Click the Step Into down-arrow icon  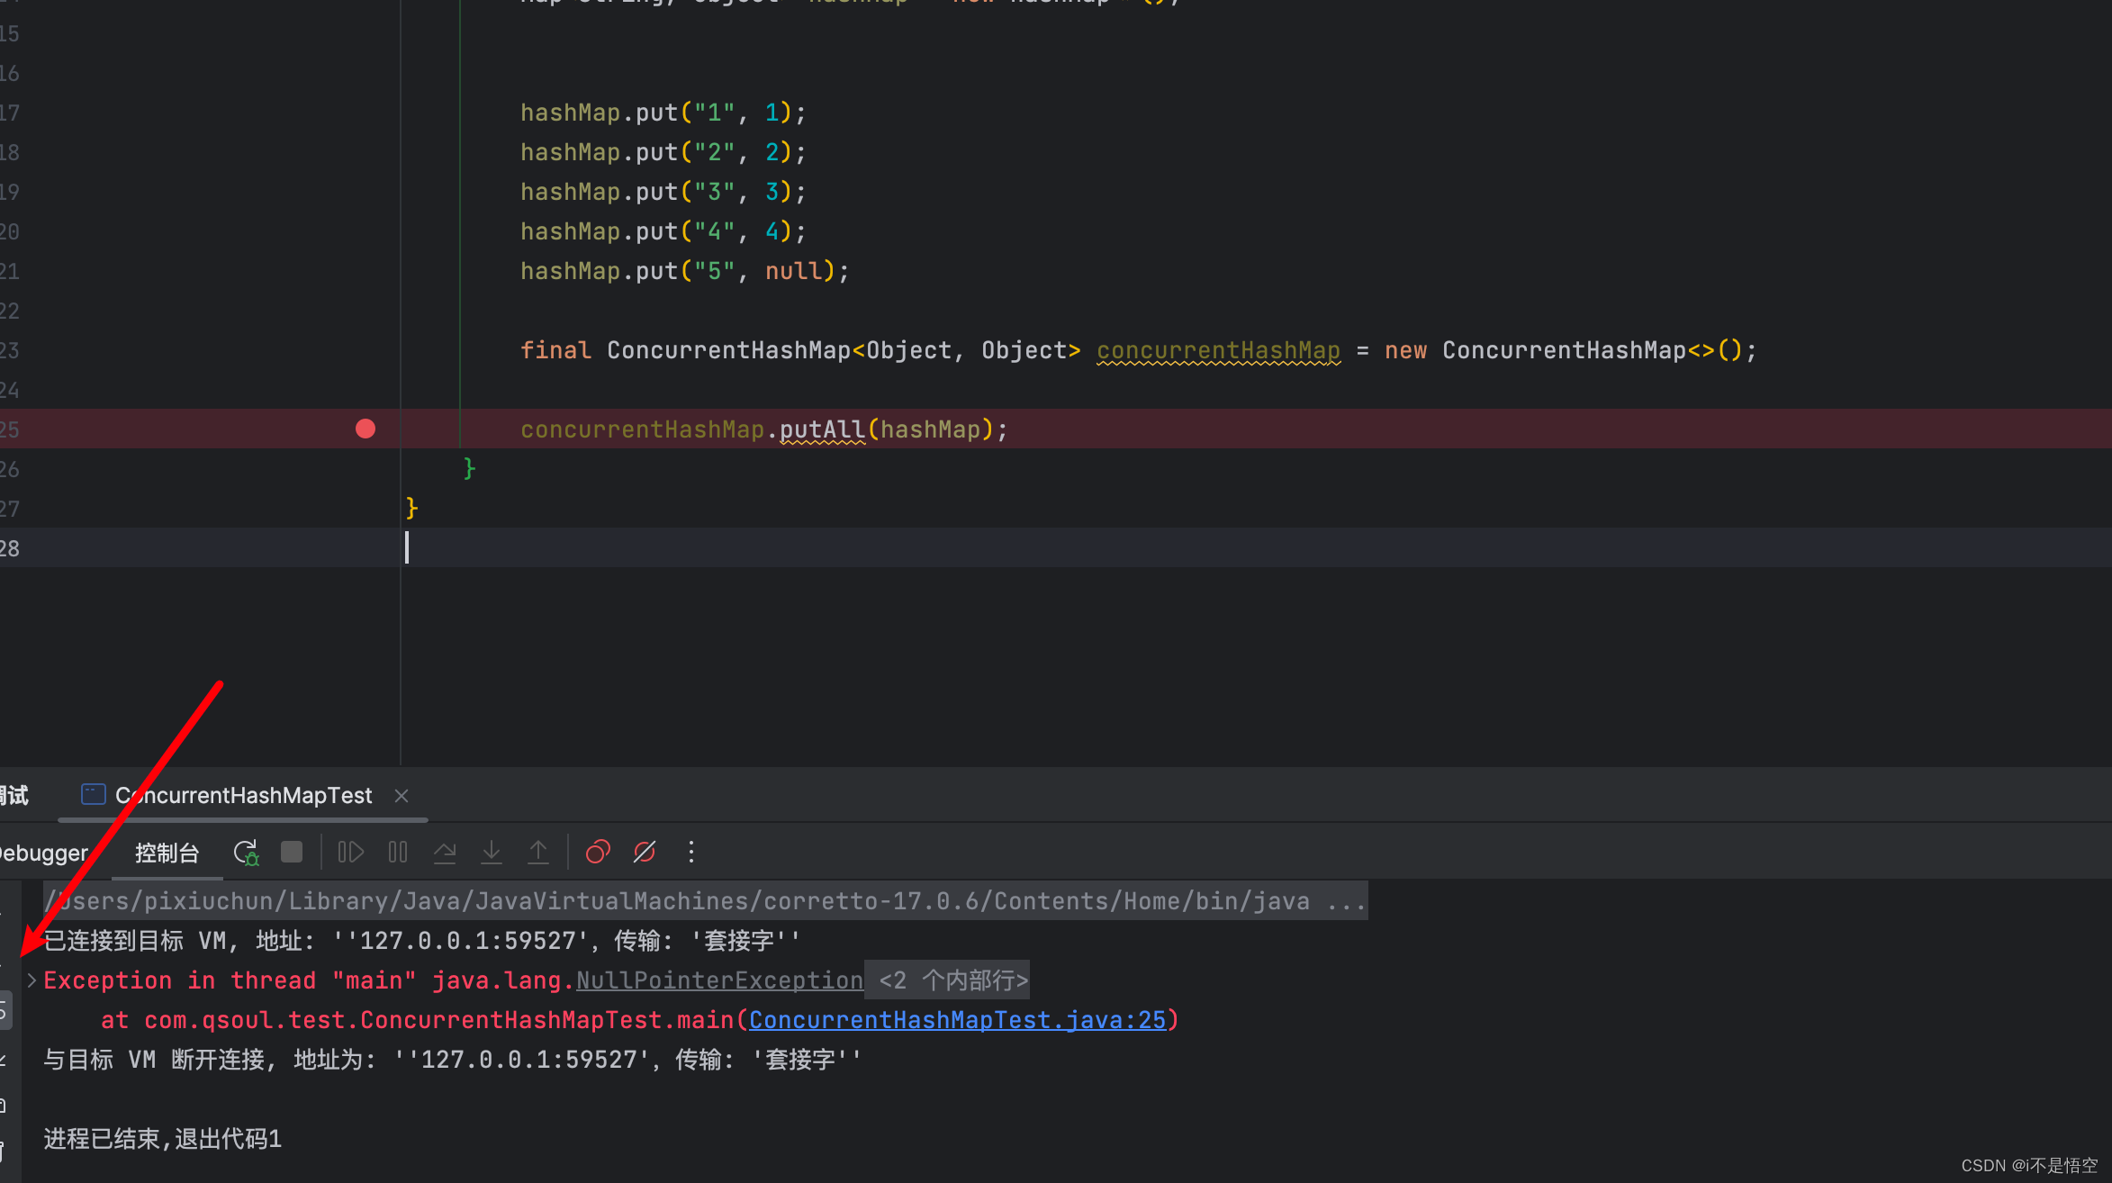pos(492,853)
